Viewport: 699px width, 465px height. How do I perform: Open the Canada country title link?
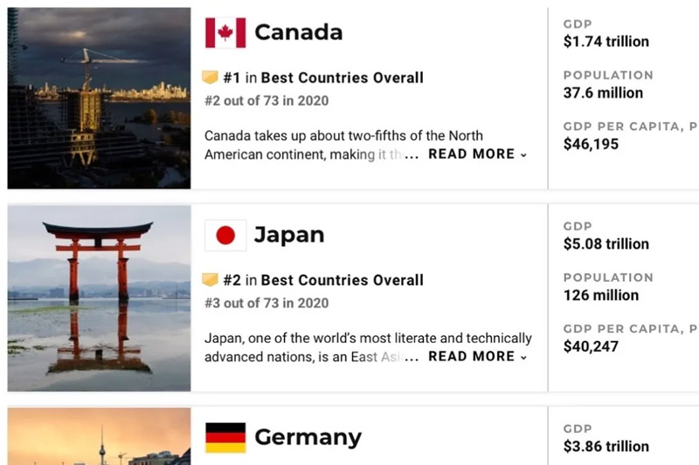298,32
